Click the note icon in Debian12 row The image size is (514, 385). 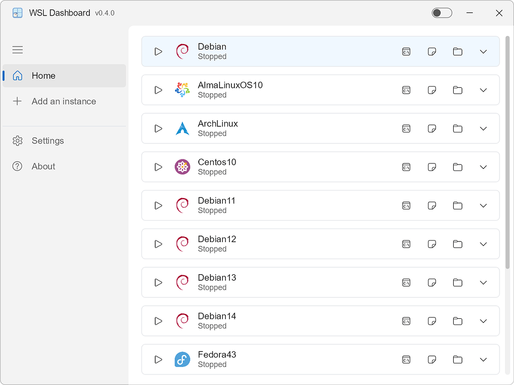[x=432, y=244]
